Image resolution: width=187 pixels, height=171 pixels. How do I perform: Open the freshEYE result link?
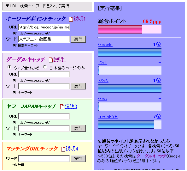(108, 117)
